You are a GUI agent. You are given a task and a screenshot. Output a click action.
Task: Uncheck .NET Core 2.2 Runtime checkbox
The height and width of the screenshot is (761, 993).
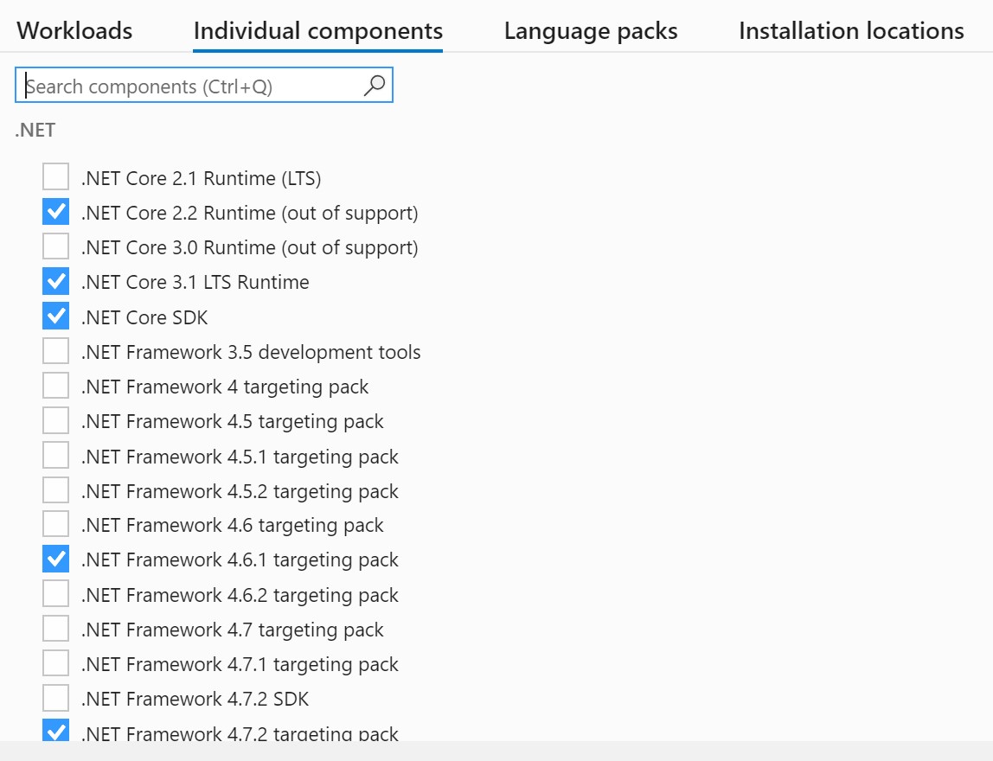pos(56,213)
